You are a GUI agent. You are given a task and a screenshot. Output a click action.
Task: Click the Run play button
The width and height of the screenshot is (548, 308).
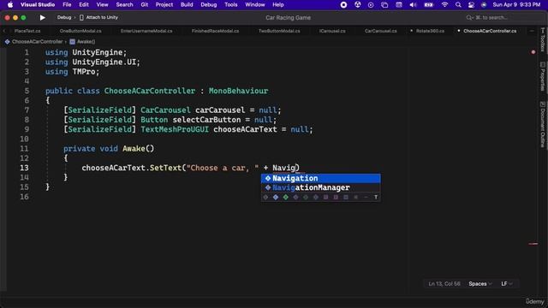click(42, 17)
